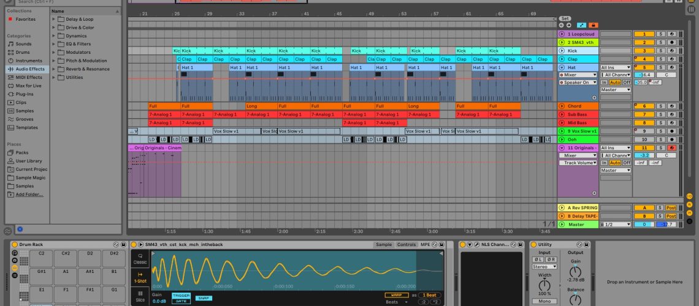Solo the Kick track
Image resolution: width=699 pixels, height=306 pixels.
coord(660,51)
